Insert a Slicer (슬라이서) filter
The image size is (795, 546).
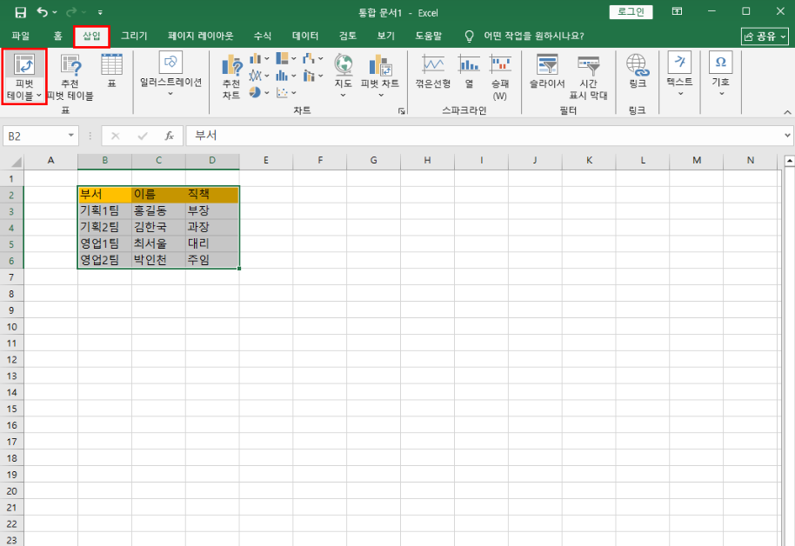point(547,66)
